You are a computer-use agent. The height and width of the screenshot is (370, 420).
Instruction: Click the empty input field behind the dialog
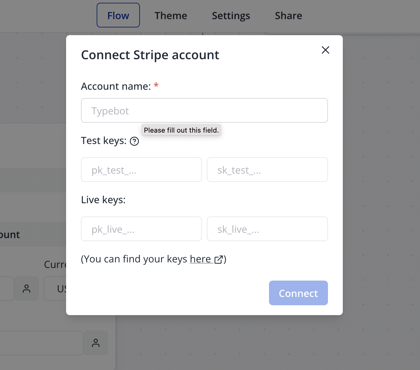click(x=42, y=343)
